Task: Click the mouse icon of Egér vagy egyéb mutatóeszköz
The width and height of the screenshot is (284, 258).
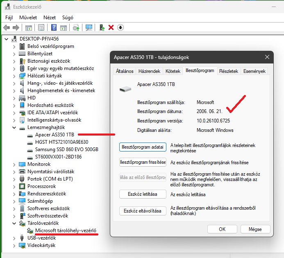Action: [22, 68]
